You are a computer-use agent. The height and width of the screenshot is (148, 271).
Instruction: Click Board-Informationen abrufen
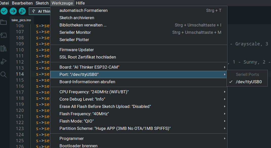(x=87, y=82)
